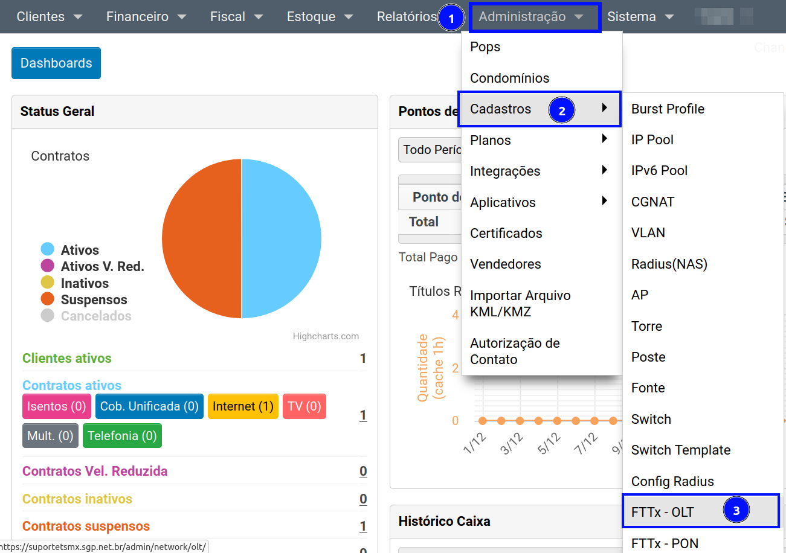Click the Fiscal menu caret icon
The image size is (786, 553).
coord(258,18)
